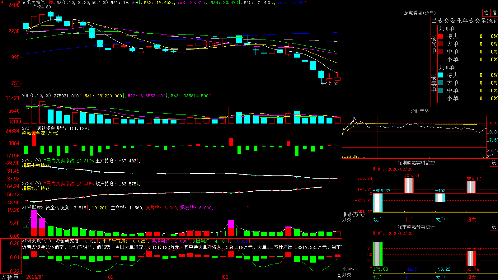
Task: Click the red 超大 bar in 分类统计
Action: click(471, 259)
